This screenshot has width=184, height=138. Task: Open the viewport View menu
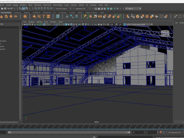[x=25, y=22]
